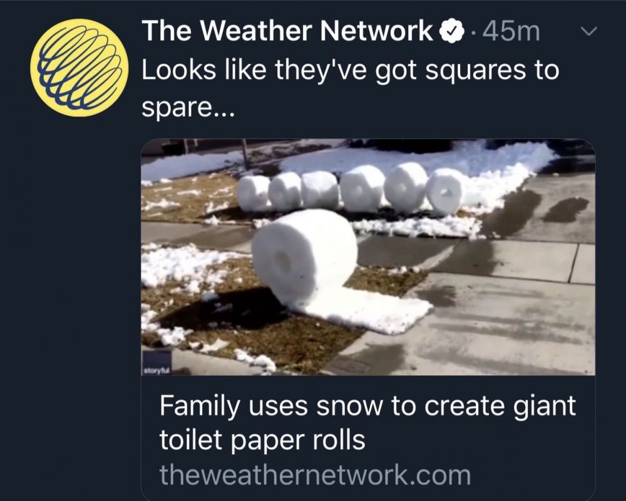Image resolution: width=626 pixels, height=501 pixels.
Task: Open the theweathernetwork.com domain link
Action: 314,475
